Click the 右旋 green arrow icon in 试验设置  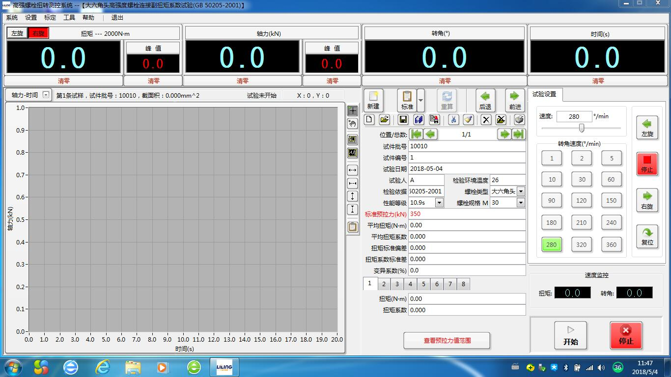pyautogui.click(x=647, y=200)
